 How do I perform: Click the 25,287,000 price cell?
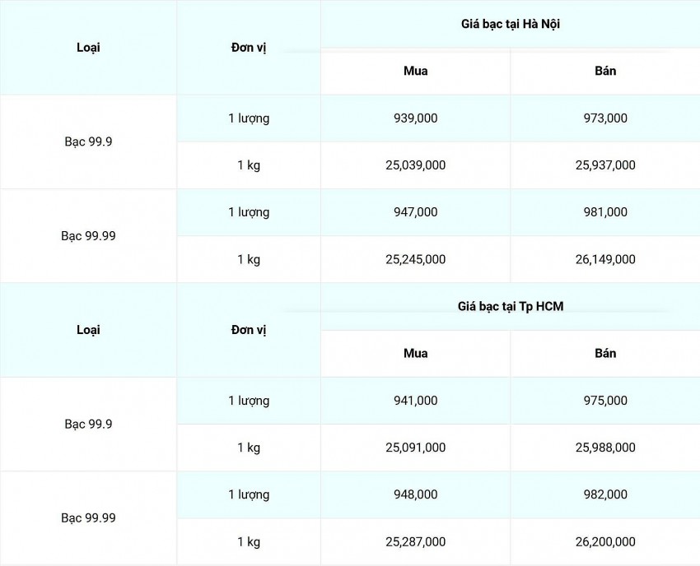click(x=416, y=541)
